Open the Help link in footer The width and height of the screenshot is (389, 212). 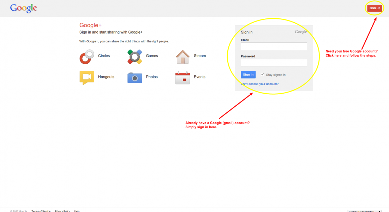(77, 211)
